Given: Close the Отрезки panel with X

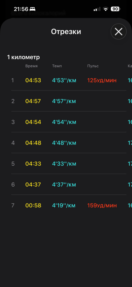Looking at the screenshot, I should tap(118, 32).
